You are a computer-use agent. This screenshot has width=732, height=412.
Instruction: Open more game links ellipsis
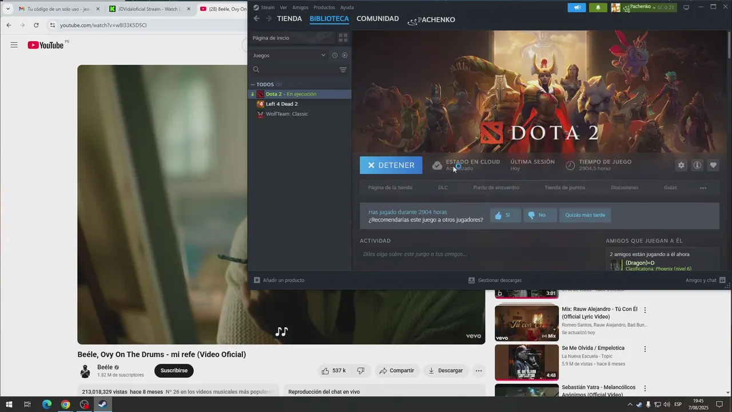click(x=703, y=188)
